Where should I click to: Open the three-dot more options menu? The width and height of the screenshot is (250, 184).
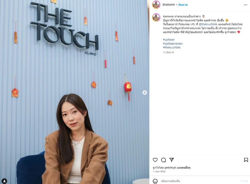point(246,5)
